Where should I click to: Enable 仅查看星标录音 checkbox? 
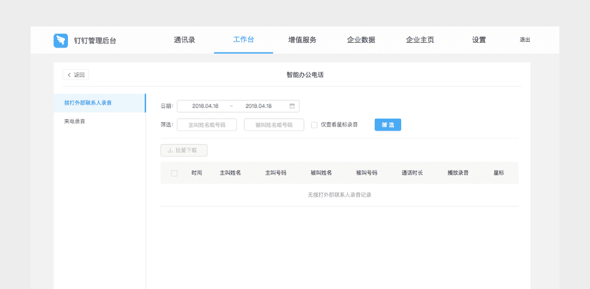(x=315, y=125)
